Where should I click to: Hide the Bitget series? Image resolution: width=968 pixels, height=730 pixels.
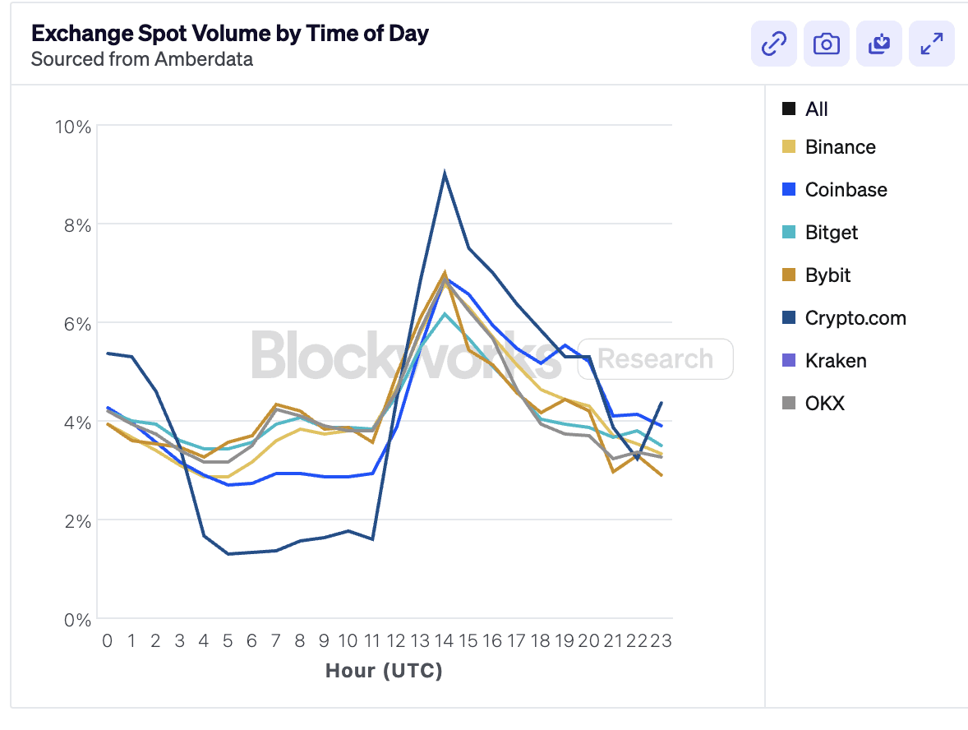(832, 233)
